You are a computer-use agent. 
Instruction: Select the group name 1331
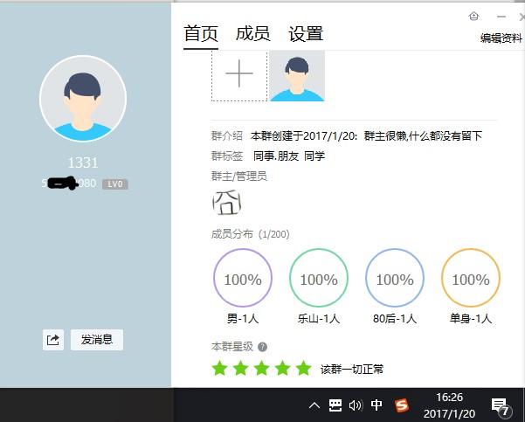tap(83, 163)
